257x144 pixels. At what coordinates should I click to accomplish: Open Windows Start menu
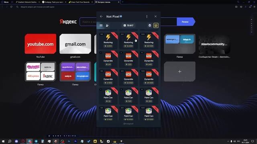(3, 141)
